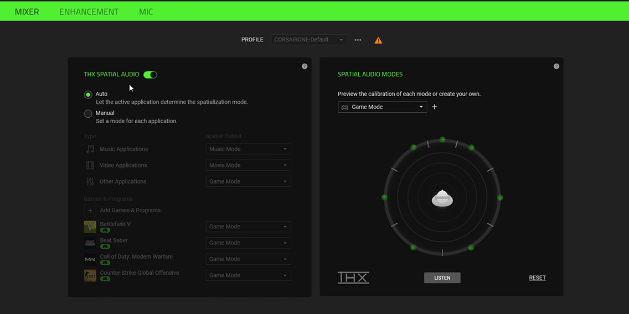Select the Auto spatialization radio button

88,95
